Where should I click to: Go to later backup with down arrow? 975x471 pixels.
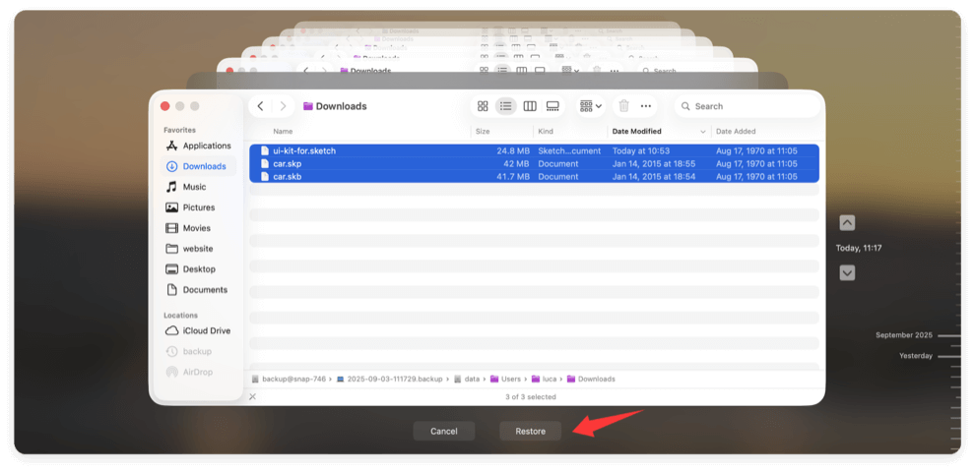coord(847,272)
